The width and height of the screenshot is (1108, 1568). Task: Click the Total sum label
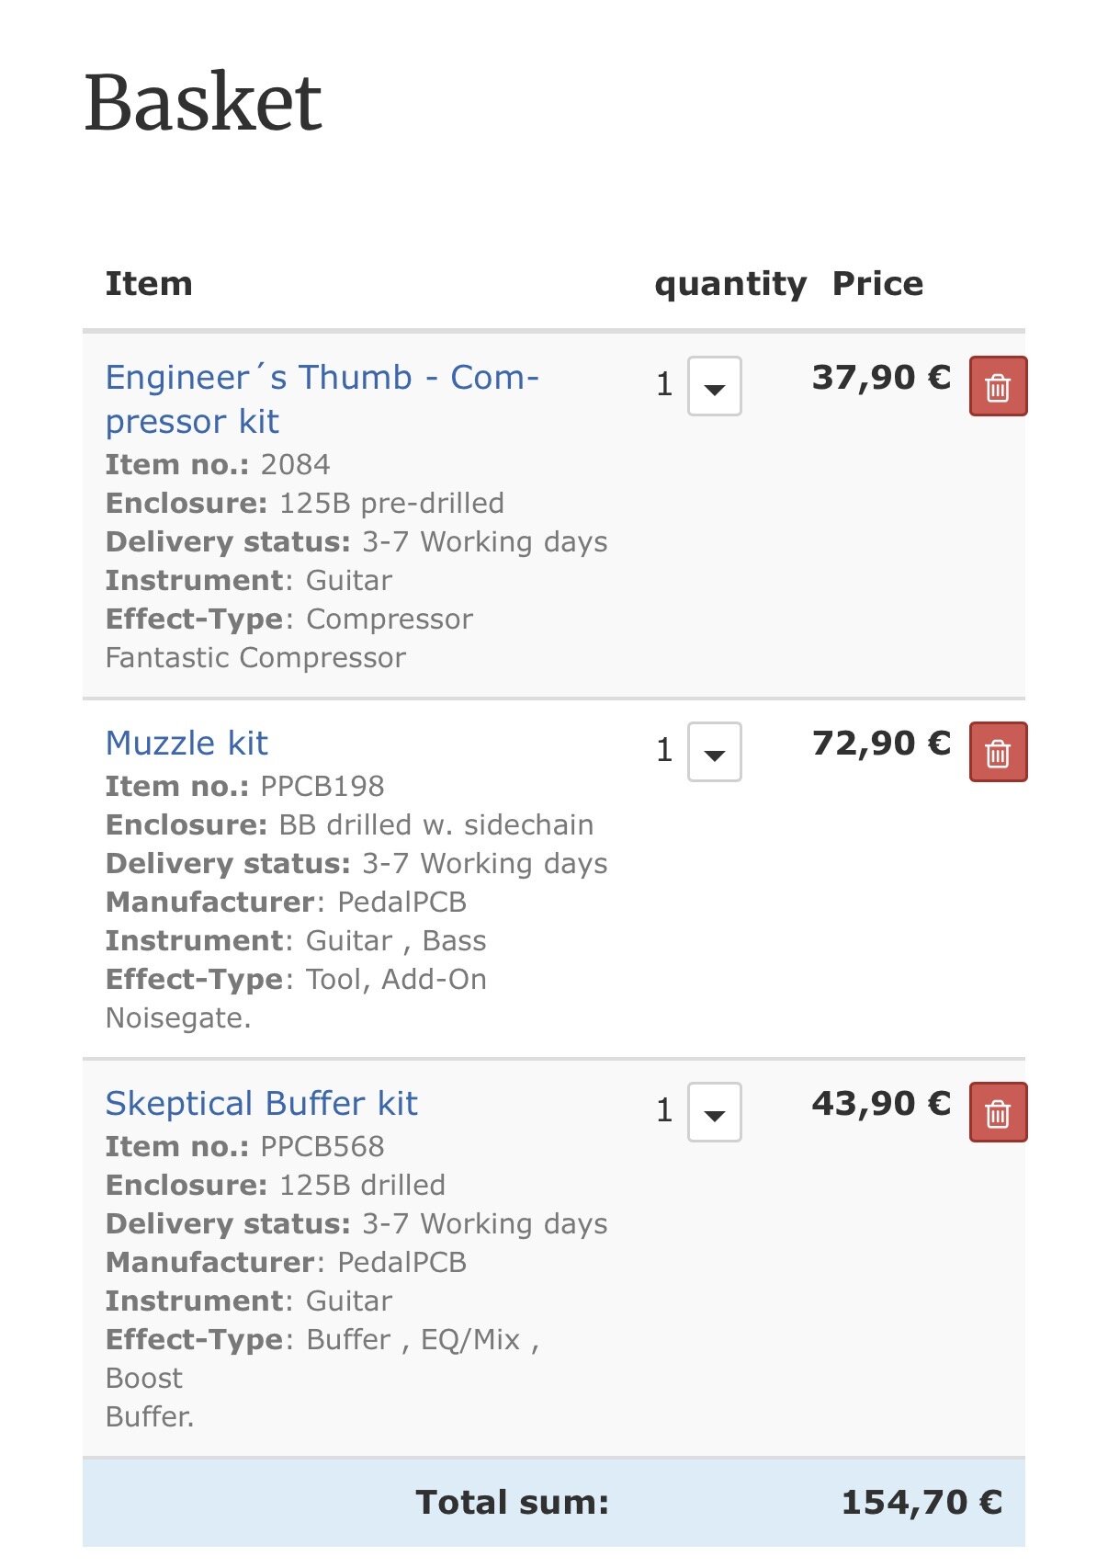[513, 1502]
